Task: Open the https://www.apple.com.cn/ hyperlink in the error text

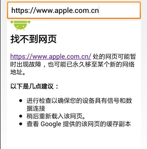Action: click(51, 56)
